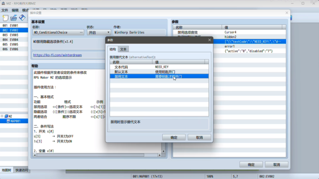This screenshot has width=319, height=179.
Task: Click the hidden2 value
Action: click(x=230, y=37)
